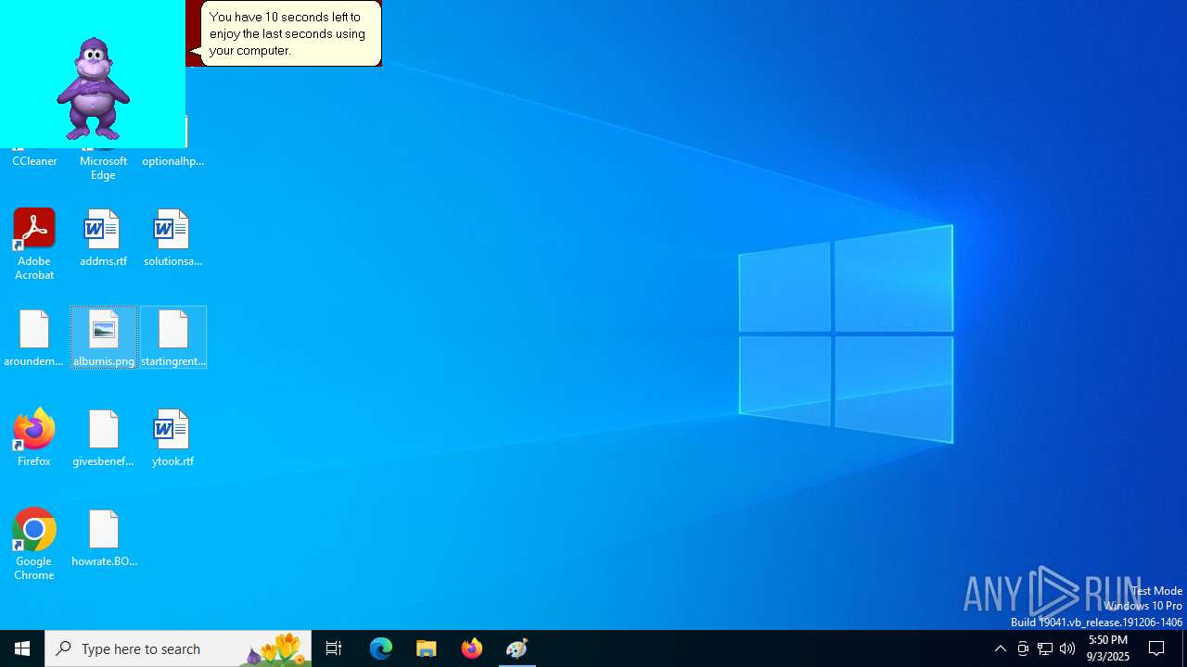Image resolution: width=1187 pixels, height=667 pixels.
Task: Select the Microsoft Edge desktop shortcut
Action: [103, 166]
